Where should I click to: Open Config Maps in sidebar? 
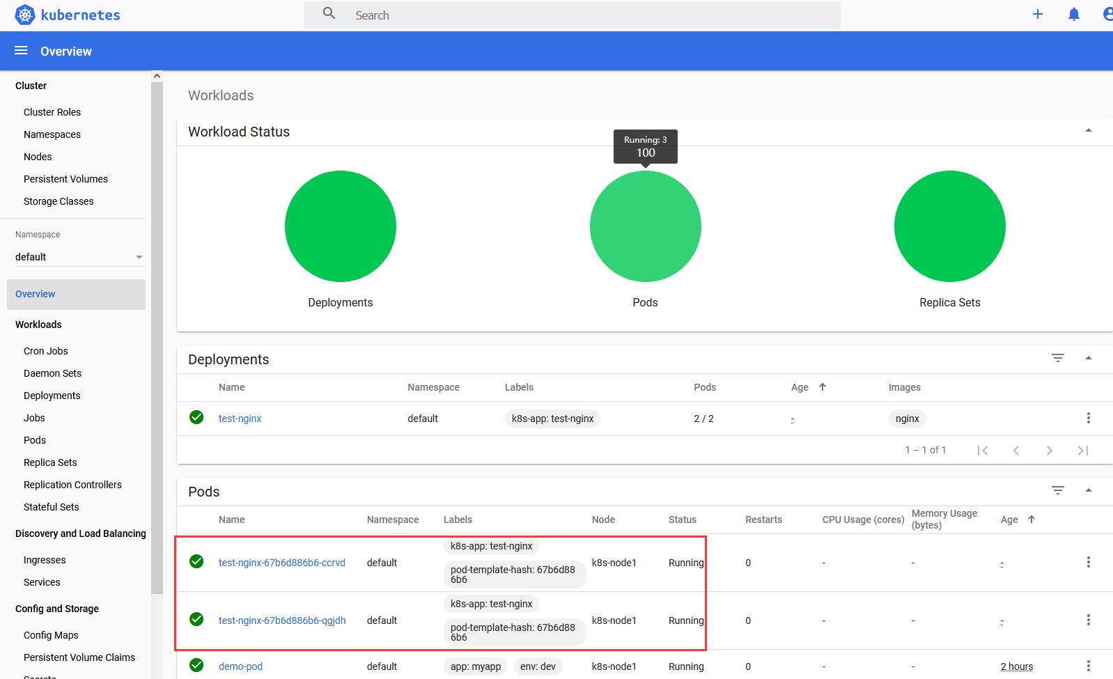[51, 635]
